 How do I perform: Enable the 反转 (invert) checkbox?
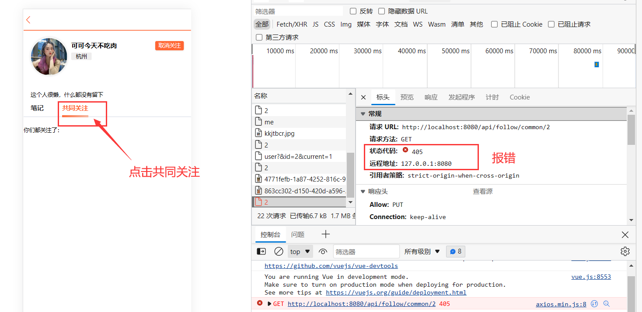click(353, 11)
